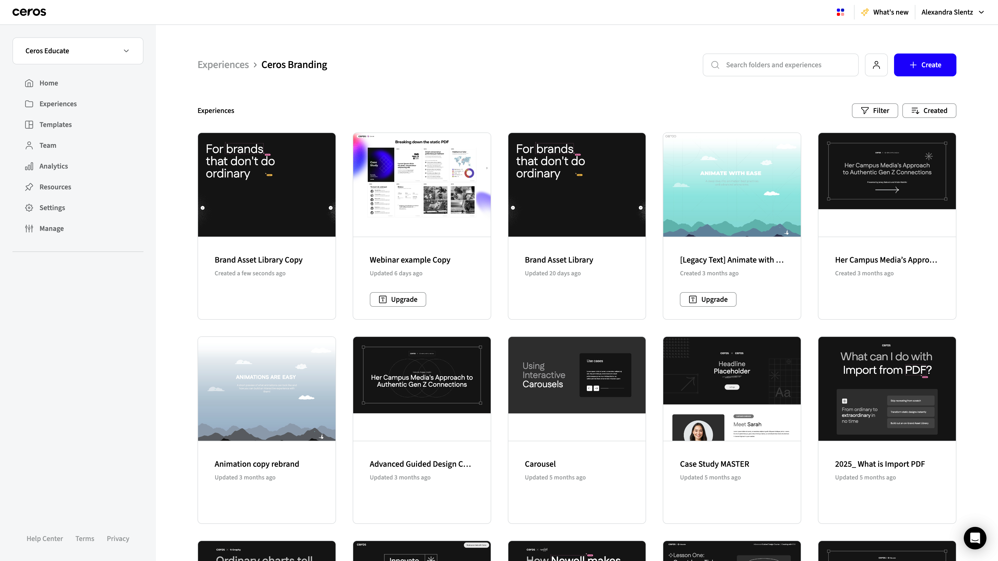Click the Resources pin icon
The image size is (998, 561).
coord(29,187)
